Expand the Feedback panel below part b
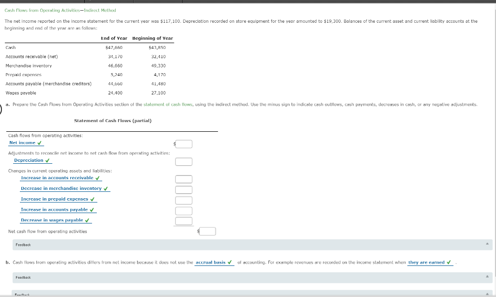This screenshot has width=496, height=297. (x=488, y=278)
